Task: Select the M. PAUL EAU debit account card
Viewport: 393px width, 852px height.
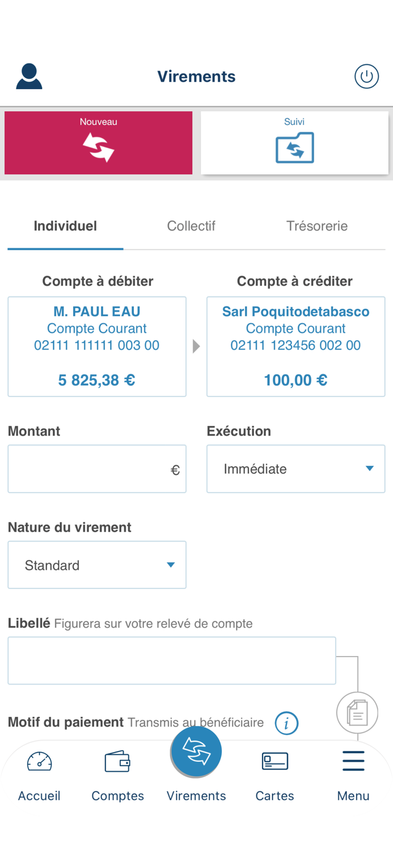Action: (96, 346)
